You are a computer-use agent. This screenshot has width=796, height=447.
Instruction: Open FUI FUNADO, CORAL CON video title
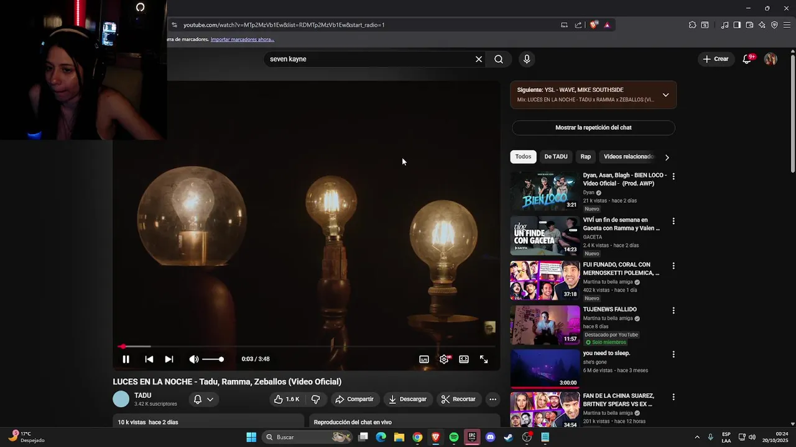(x=621, y=269)
